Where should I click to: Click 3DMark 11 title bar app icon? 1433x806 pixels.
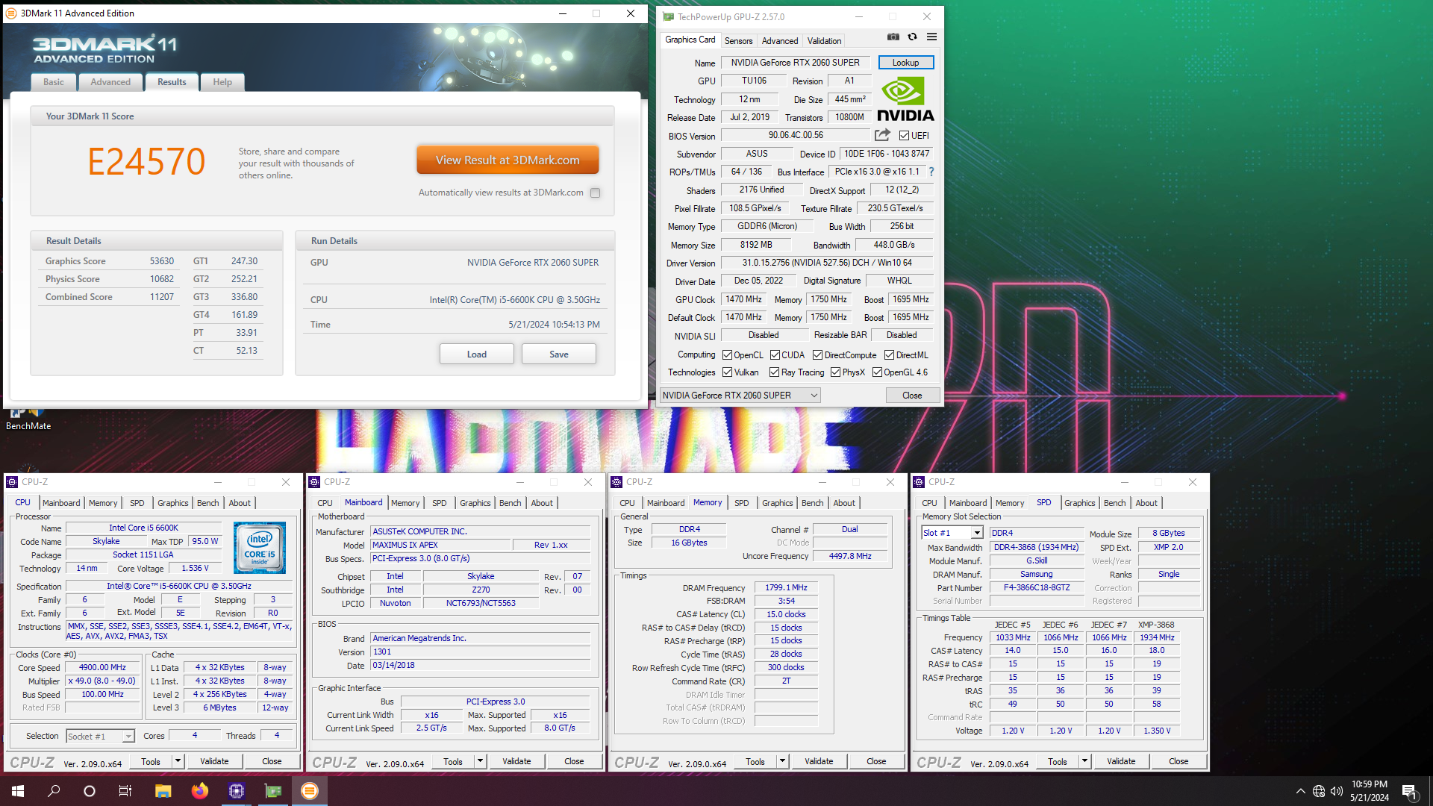[x=11, y=13]
